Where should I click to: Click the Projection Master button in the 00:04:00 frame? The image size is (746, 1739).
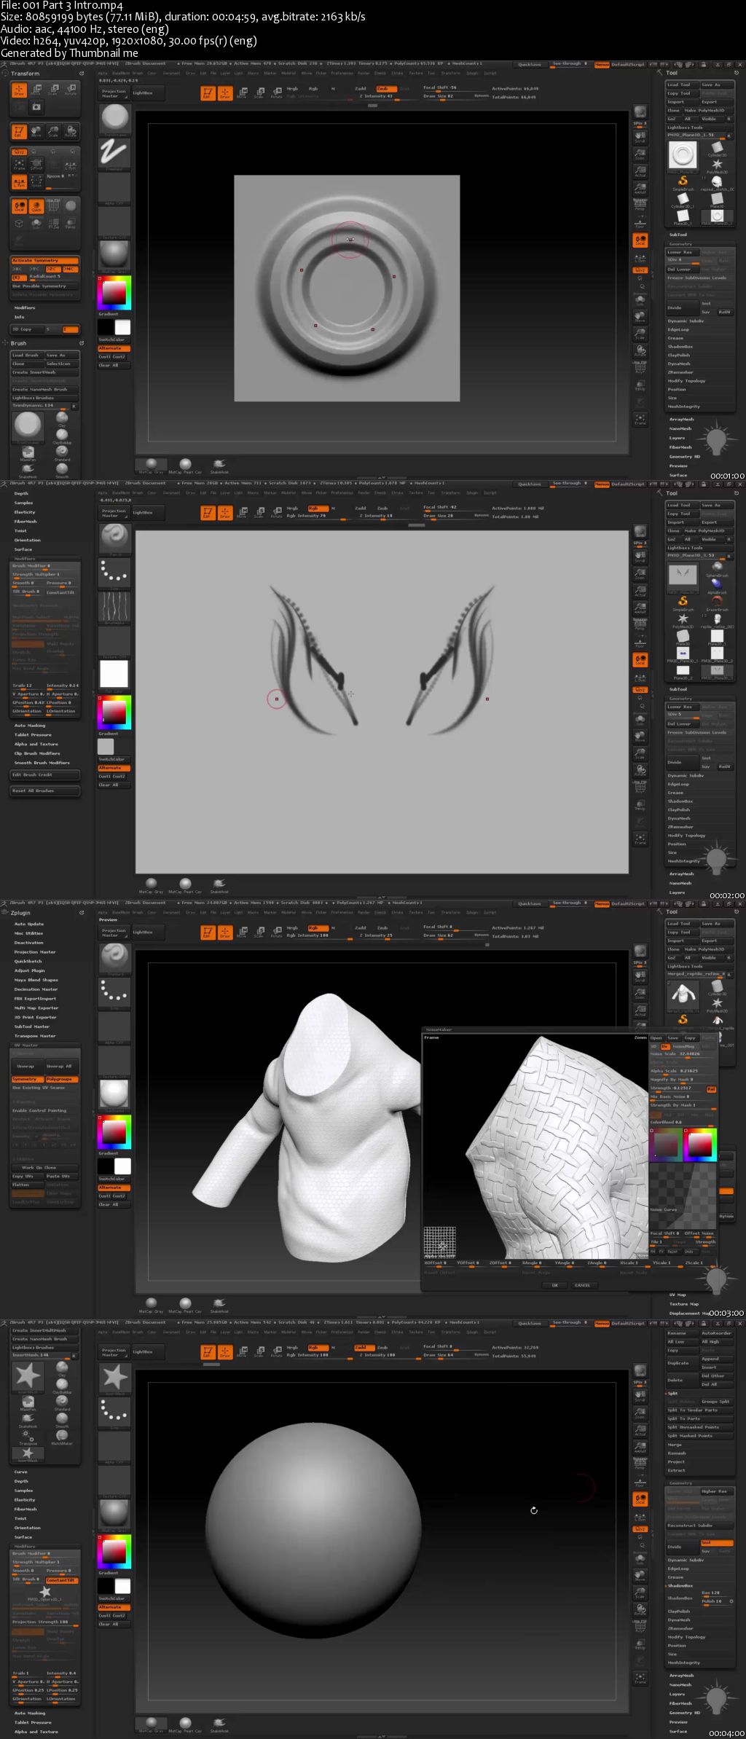click(114, 1351)
